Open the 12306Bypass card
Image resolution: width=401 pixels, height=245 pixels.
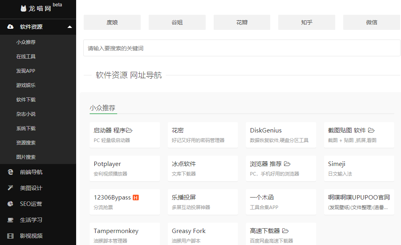click(x=125, y=202)
